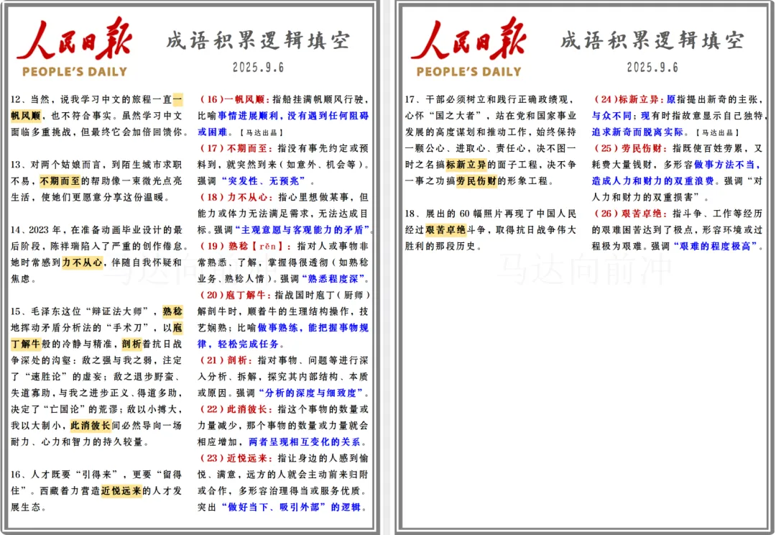Image resolution: width=776 pixels, height=535 pixels.
Task: Click blue phrase 做事方法不当 in entry (25)
Action: 724,165
